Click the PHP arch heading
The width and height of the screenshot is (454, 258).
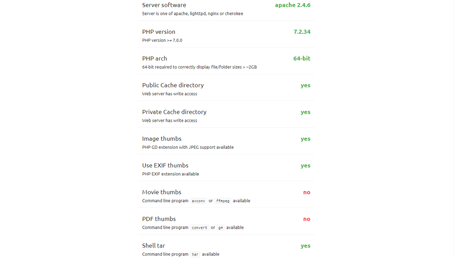[154, 58]
